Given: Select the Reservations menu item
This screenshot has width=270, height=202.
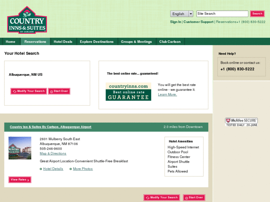Looking at the screenshot, I should 35,42.
